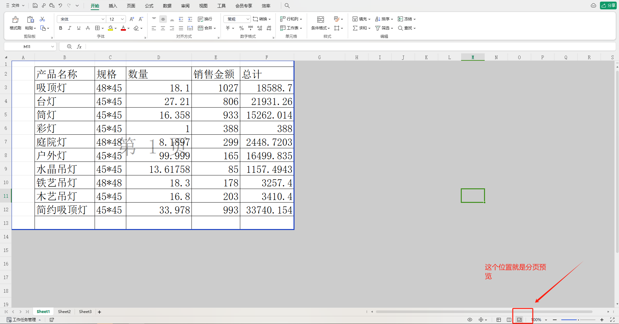
Task: Switch to the Data (数据) tab
Action: [167, 6]
